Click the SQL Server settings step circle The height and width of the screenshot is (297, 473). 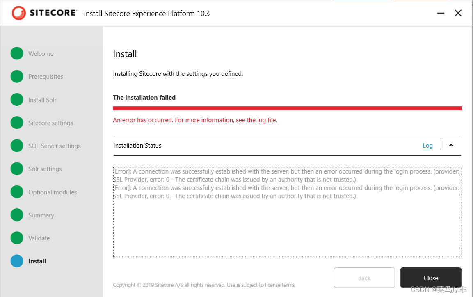click(17, 146)
